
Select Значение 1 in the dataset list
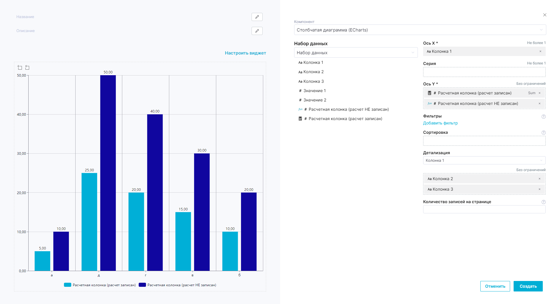(x=314, y=91)
